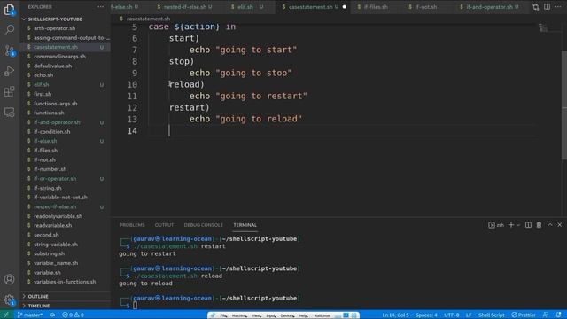Open the Search view in the activity bar
This screenshot has width=567, height=319.
10,29
